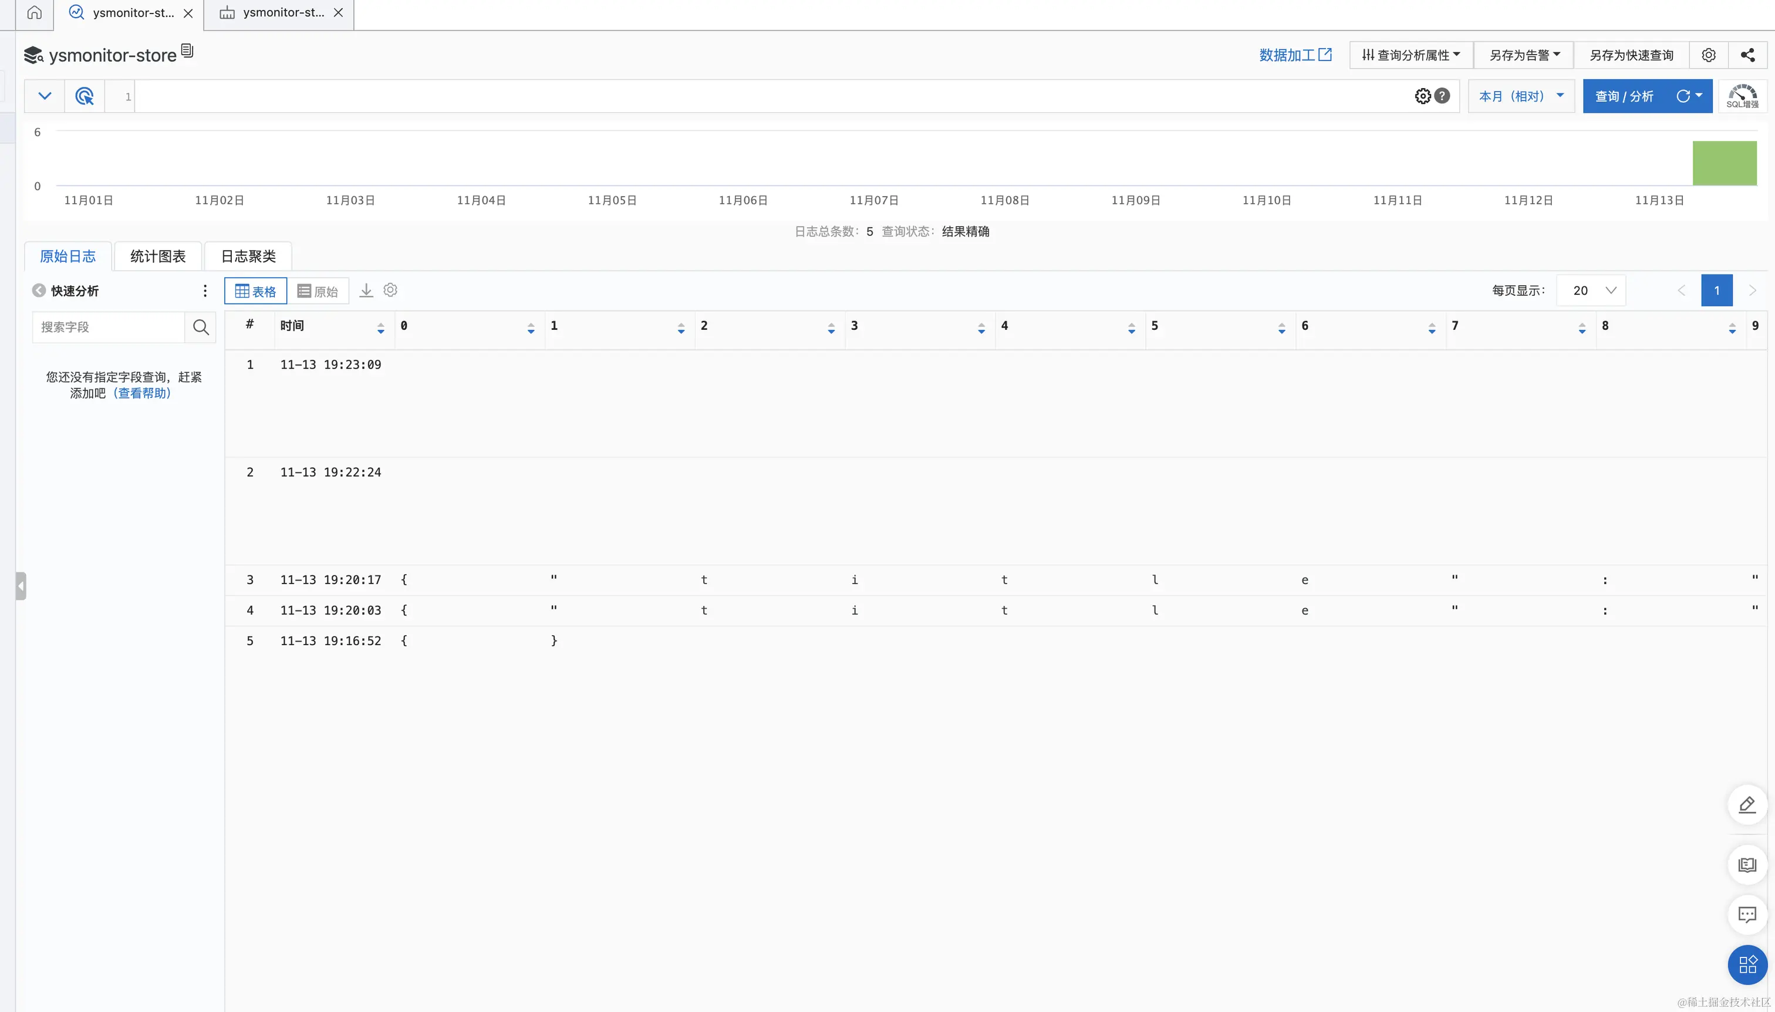
Task: Open the per-page count dropdown showing 20
Action: (1591, 291)
